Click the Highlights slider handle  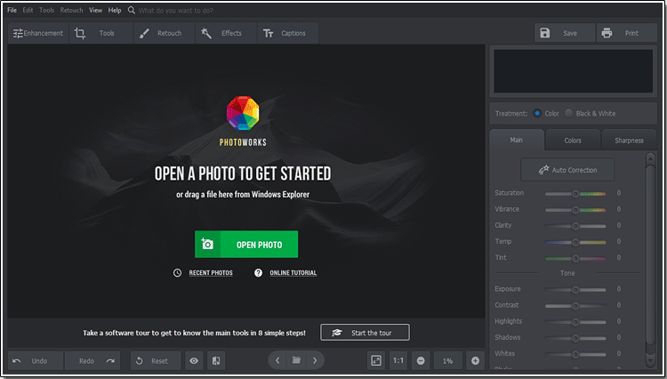[x=575, y=322]
